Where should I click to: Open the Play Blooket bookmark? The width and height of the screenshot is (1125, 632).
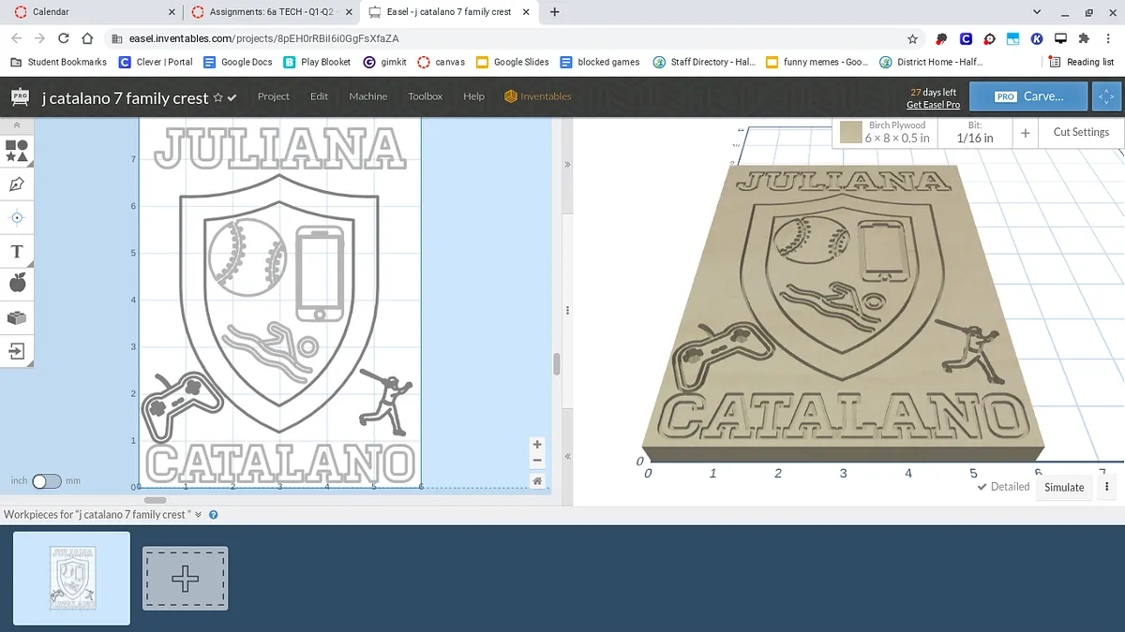[x=316, y=62]
